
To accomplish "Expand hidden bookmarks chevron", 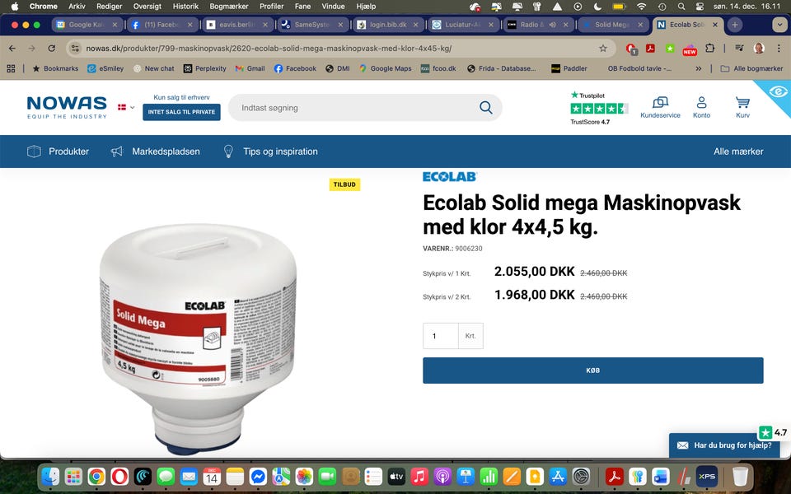I will point(698,68).
